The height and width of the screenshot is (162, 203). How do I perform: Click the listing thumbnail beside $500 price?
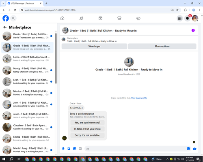tap(63, 40)
